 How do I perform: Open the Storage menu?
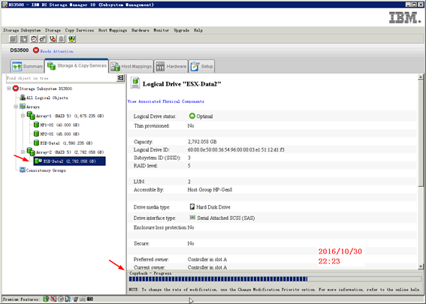tap(53, 30)
